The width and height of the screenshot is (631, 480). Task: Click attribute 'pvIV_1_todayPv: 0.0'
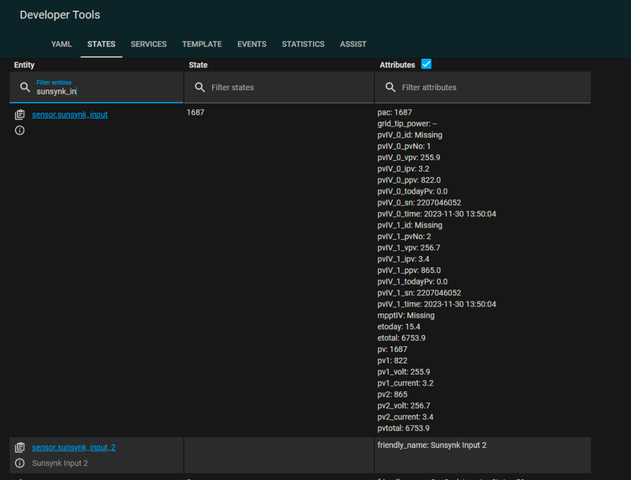pyautogui.click(x=413, y=282)
